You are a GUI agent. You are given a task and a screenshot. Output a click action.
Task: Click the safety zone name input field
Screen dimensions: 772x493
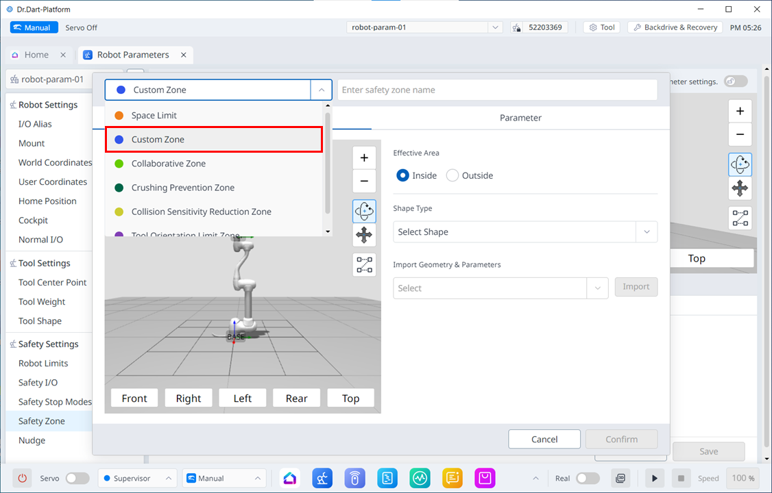497,90
